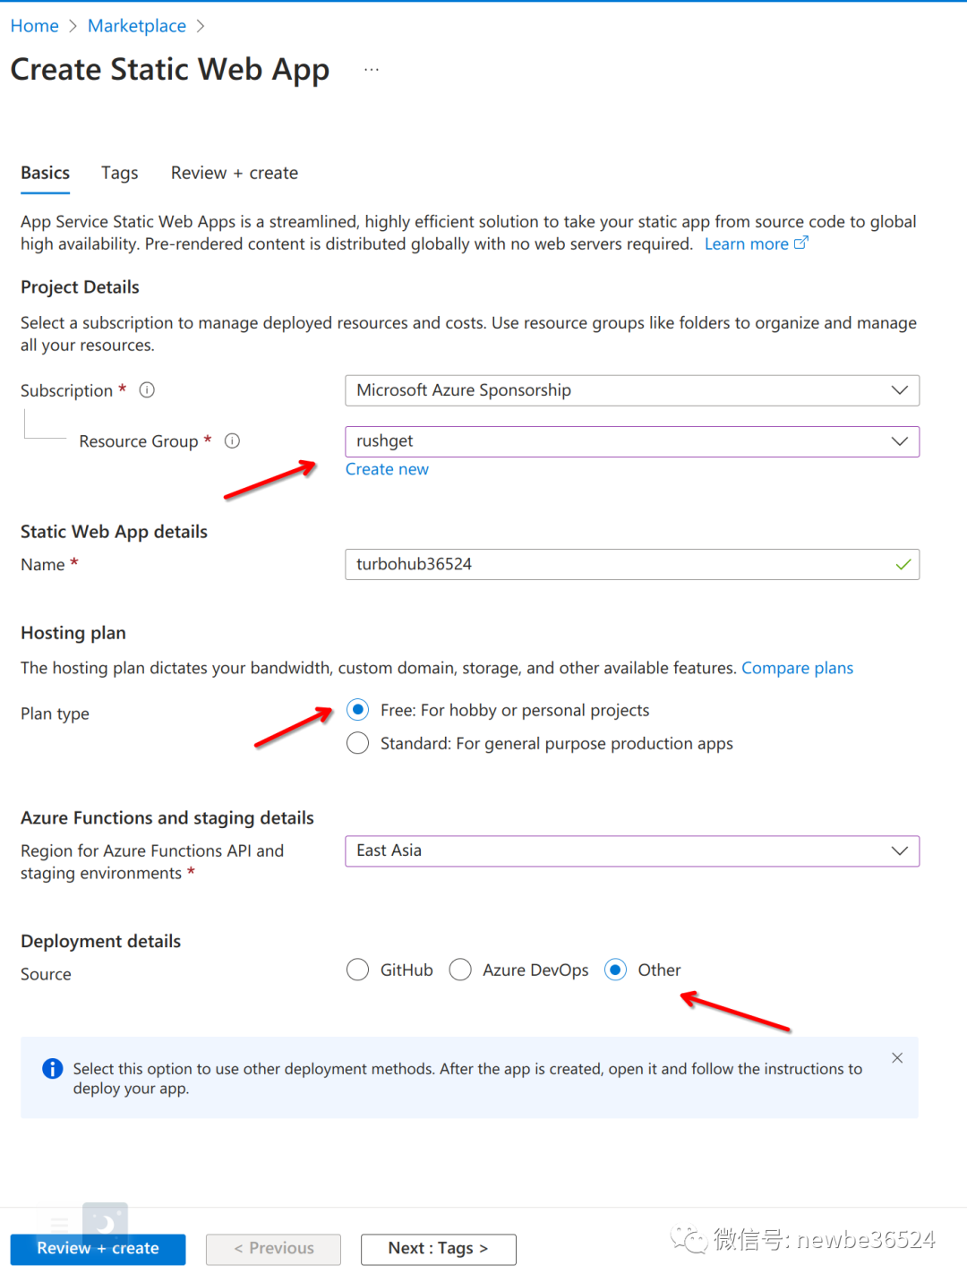Dismiss the deployment info banner
This screenshot has width=967, height=1282.
[897, 1058]
